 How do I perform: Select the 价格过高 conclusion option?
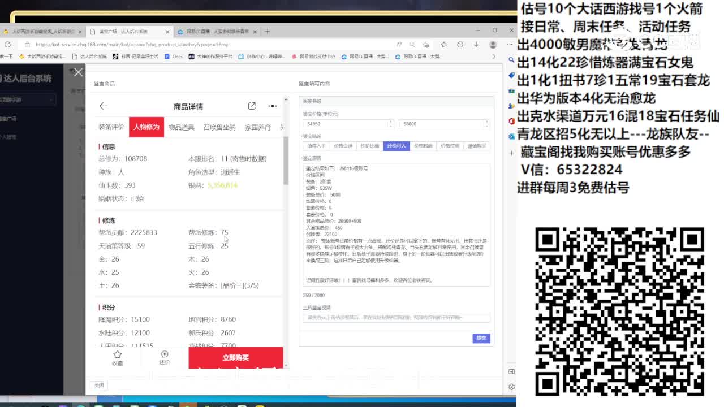coord(450,146)
